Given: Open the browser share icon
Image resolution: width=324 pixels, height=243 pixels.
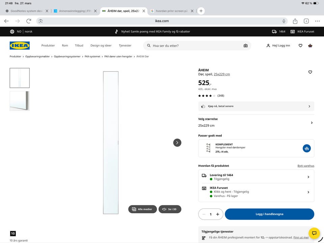Looking at the screenshot, I should point(295,21).
